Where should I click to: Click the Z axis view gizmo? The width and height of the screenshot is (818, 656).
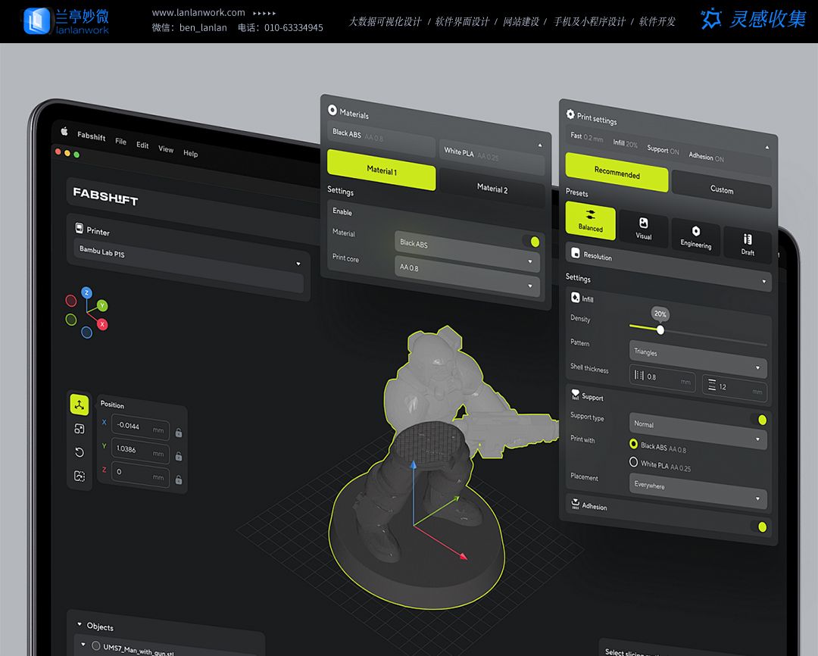coord(86,292)
